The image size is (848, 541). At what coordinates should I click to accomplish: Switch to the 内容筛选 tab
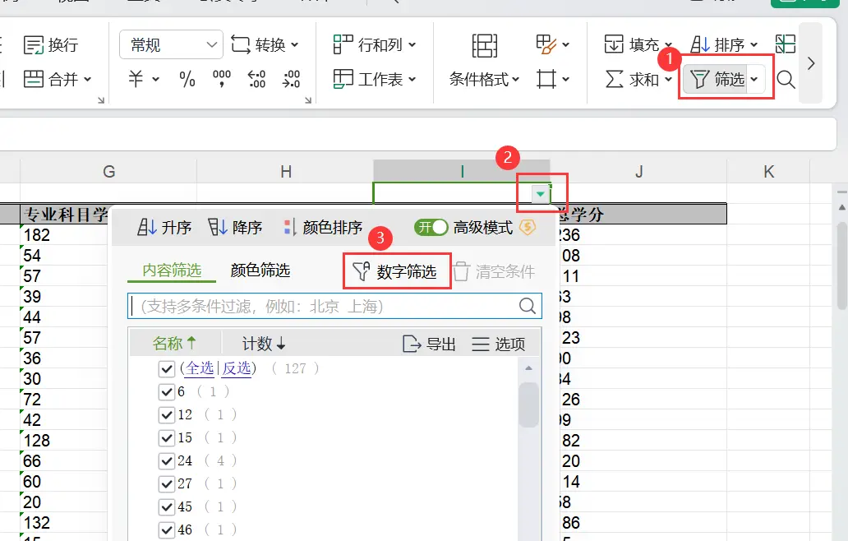172,270
